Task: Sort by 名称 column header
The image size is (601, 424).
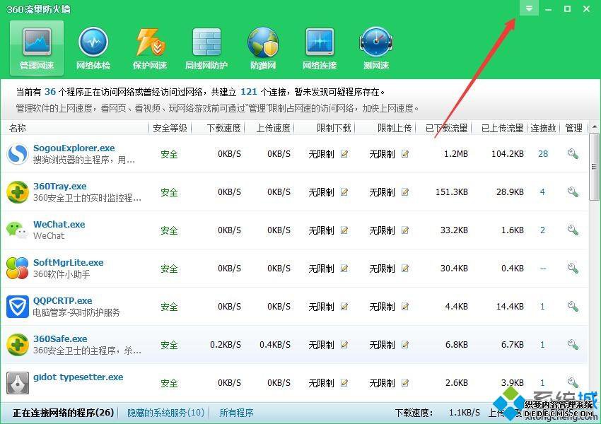Action: (x=18, y=128)
